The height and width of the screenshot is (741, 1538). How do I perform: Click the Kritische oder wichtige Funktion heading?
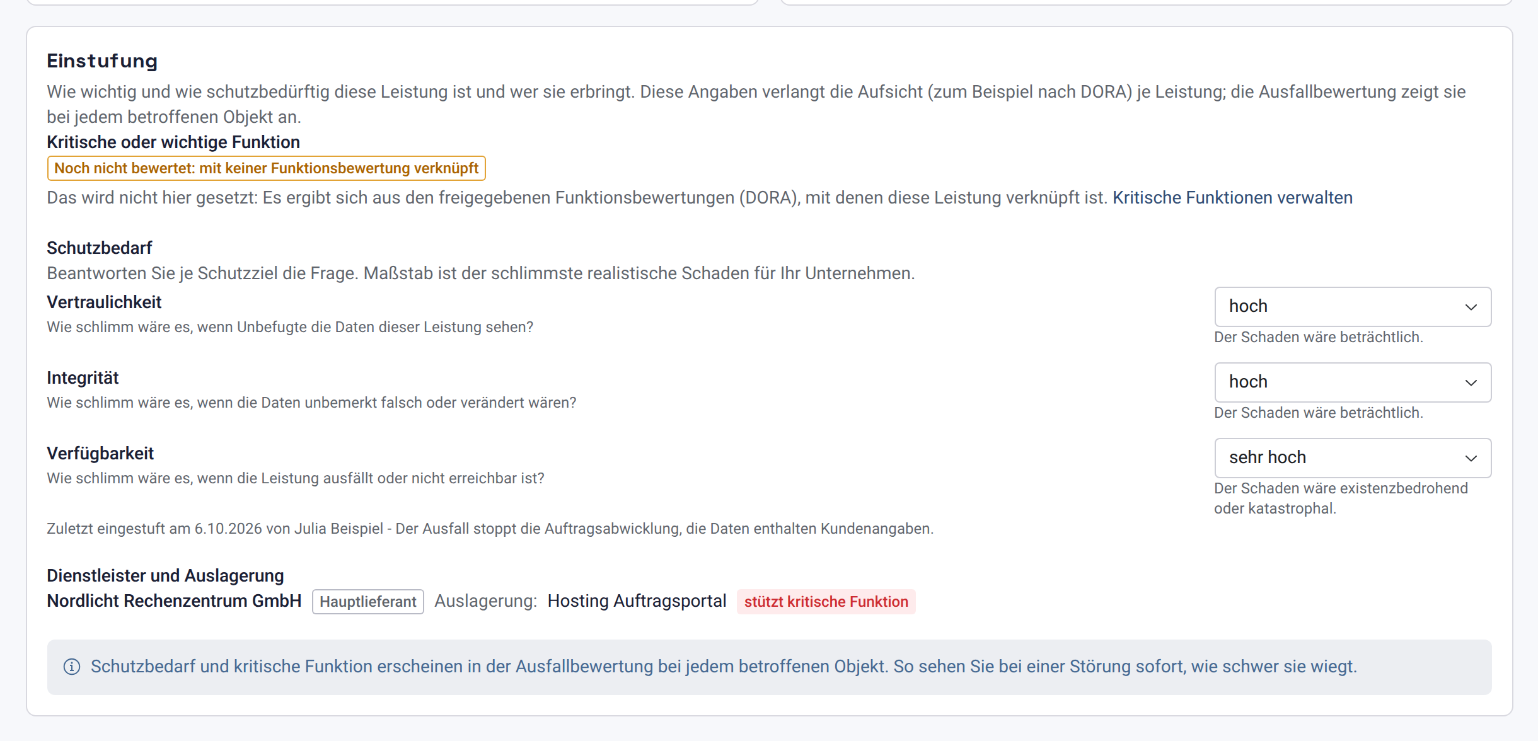pyautogui.click(x=173, y=142)
